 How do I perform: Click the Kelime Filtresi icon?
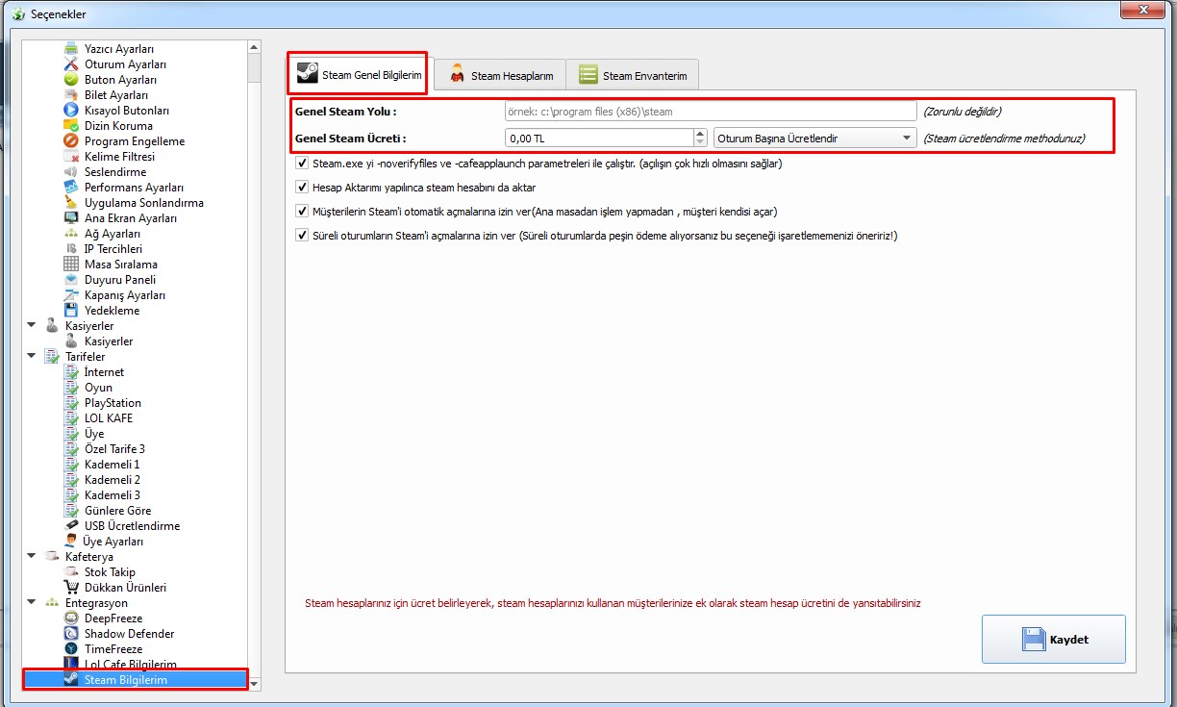[71, 157]
